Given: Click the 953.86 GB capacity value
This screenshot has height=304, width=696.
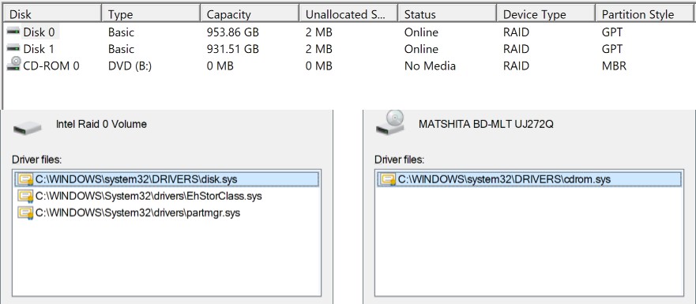Looking at the screenshot, I should tap(232, 32).
